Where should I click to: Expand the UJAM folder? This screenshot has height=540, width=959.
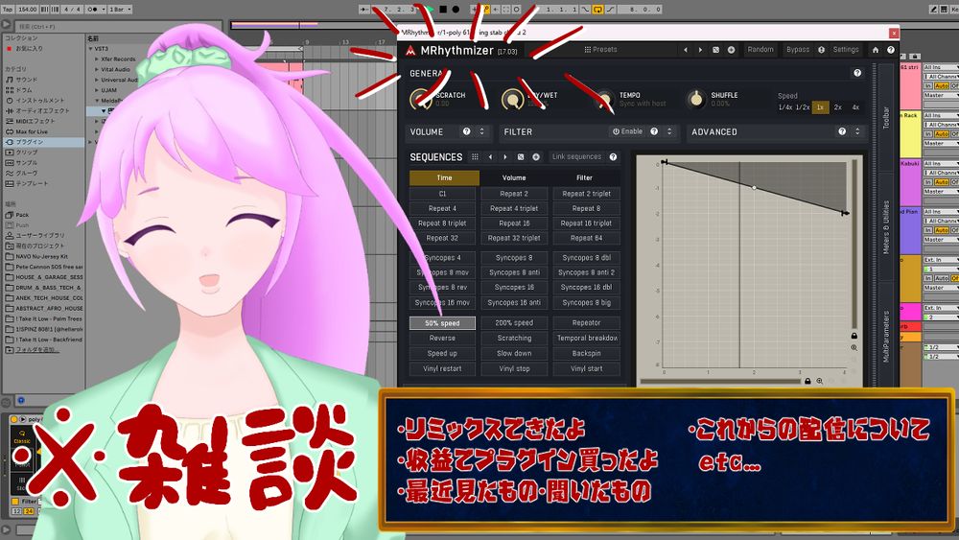click(97, 90)
